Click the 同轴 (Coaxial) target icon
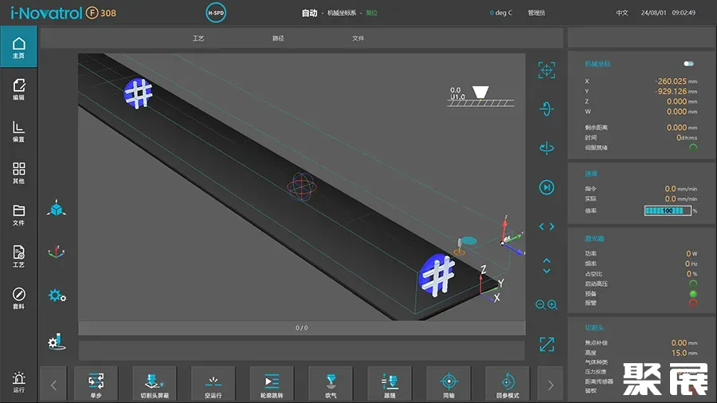Screen dimensions: 717x403 pos(449,384)
